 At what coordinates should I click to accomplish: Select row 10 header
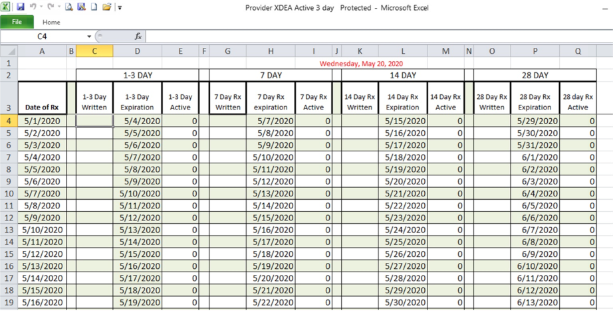coord(9,193)
